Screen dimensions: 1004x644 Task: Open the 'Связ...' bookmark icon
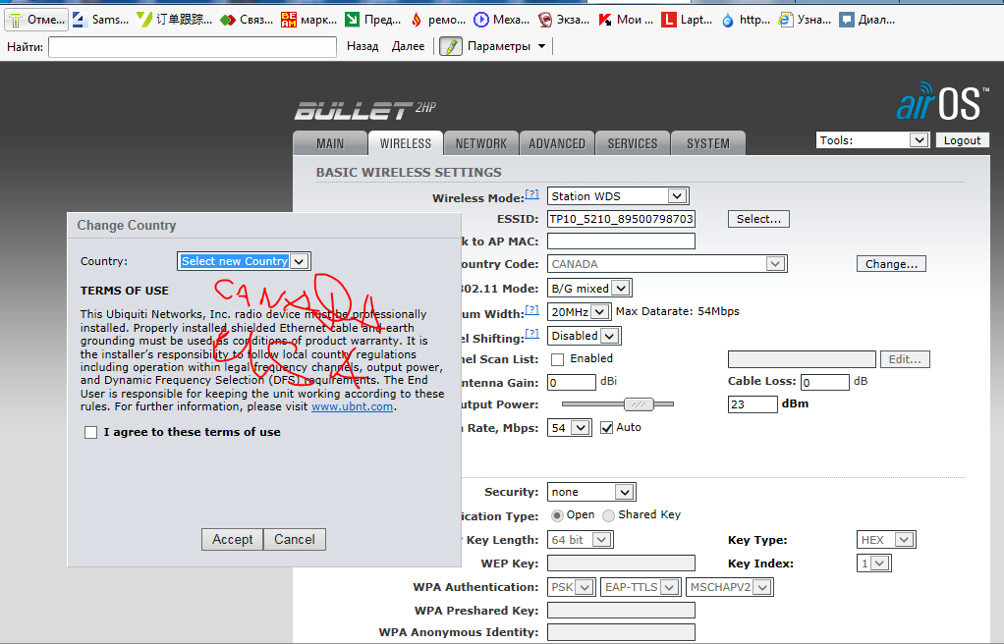coord(228,20)
